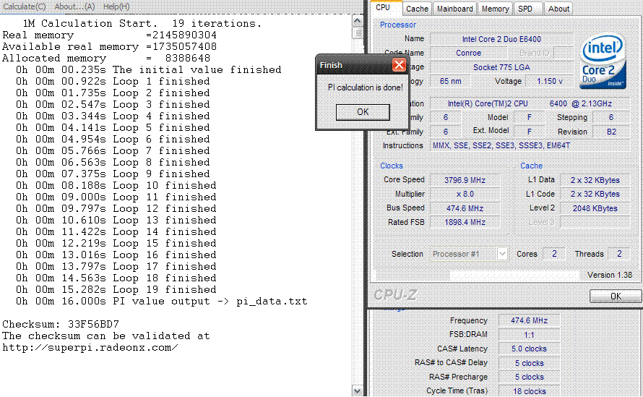Switch to the Cache tab in CPU-Z
This screenshot has width=643, height=397.
(417, 9)
